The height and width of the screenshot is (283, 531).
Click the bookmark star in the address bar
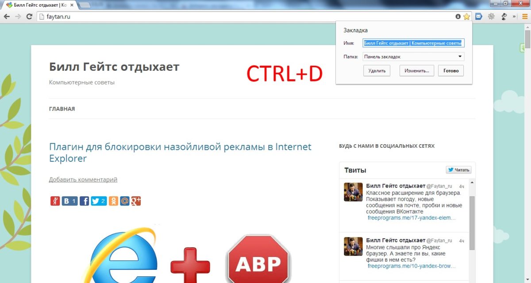(466, 16)
